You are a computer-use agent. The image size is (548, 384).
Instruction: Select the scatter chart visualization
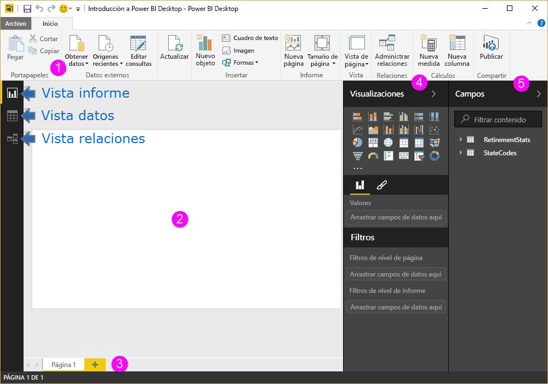[435, 129]
